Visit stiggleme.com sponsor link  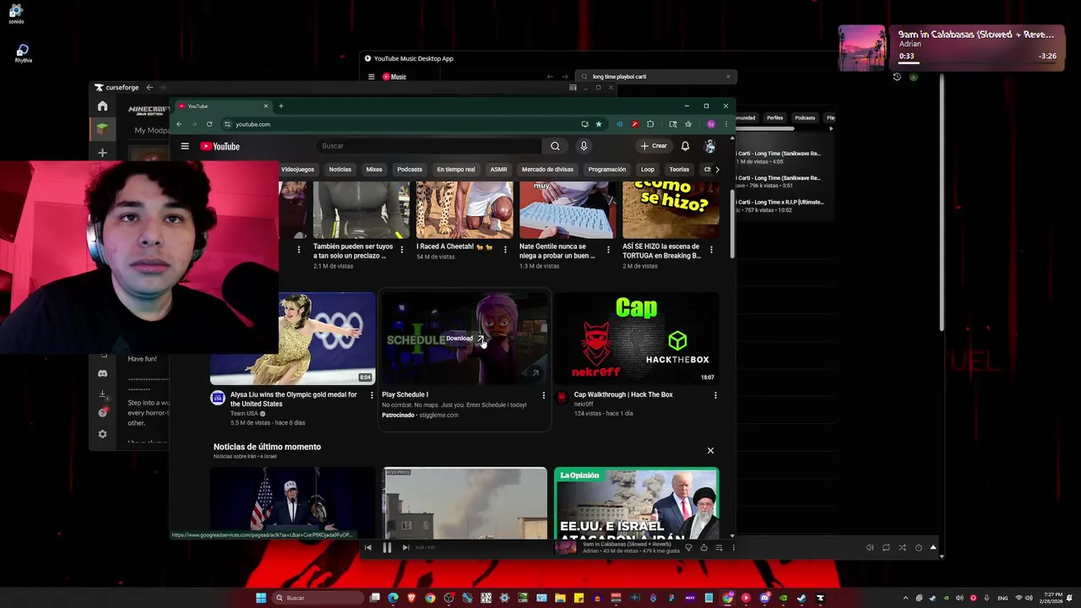[439, 415]
